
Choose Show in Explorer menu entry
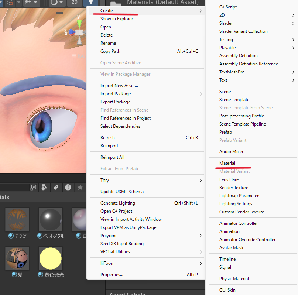[x=117, y=19]
